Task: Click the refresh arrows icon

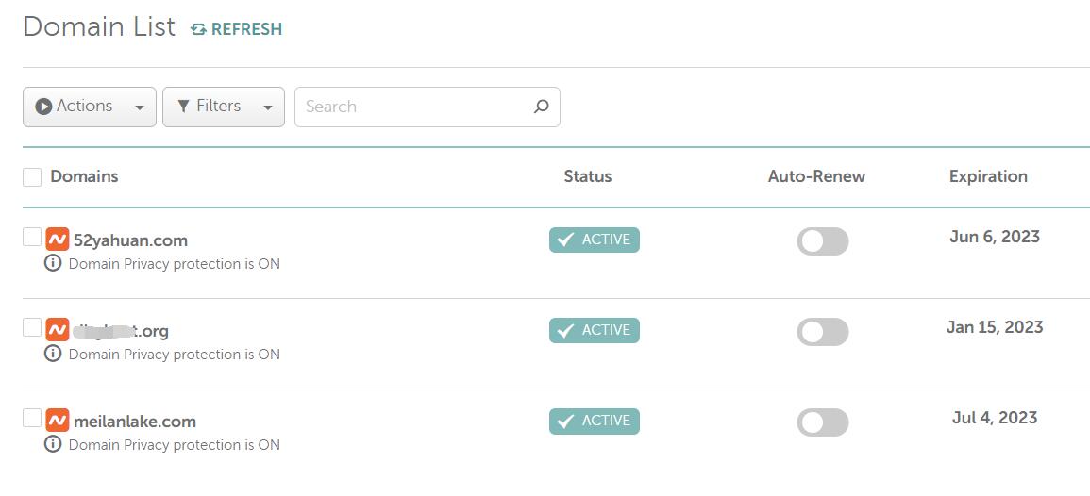Action: pos(198,29)
